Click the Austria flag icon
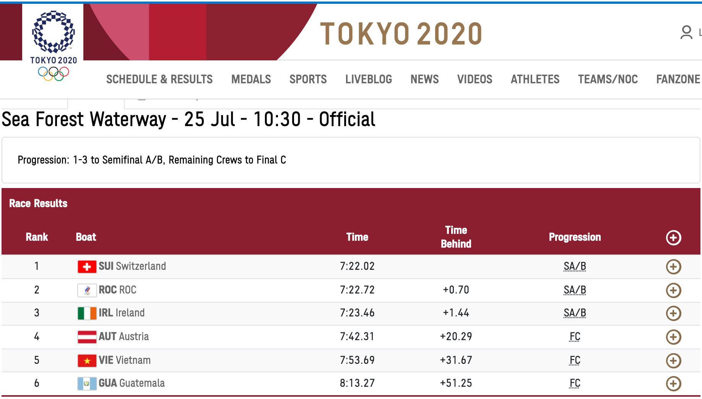Viewport: 702px width, 399px height. [x=86, y=337]
